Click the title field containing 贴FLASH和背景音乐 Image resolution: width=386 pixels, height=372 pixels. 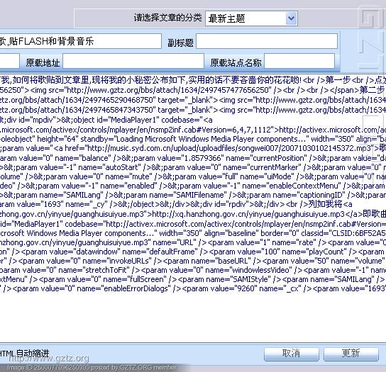(80, 41)
